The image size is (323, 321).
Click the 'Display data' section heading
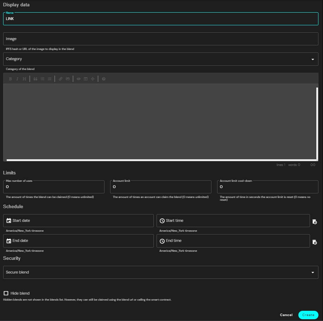[16, 5]
